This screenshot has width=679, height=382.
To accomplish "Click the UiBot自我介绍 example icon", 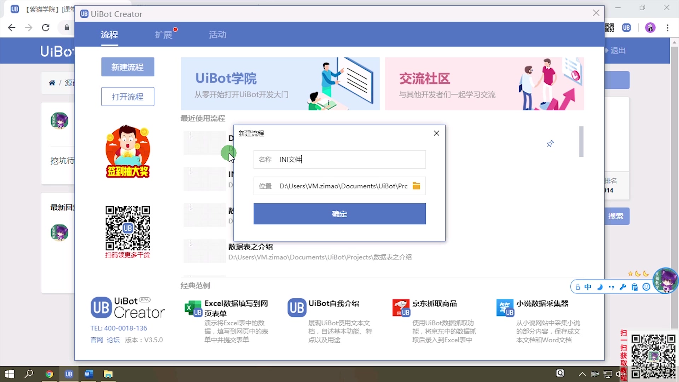I will pos(296,307).
